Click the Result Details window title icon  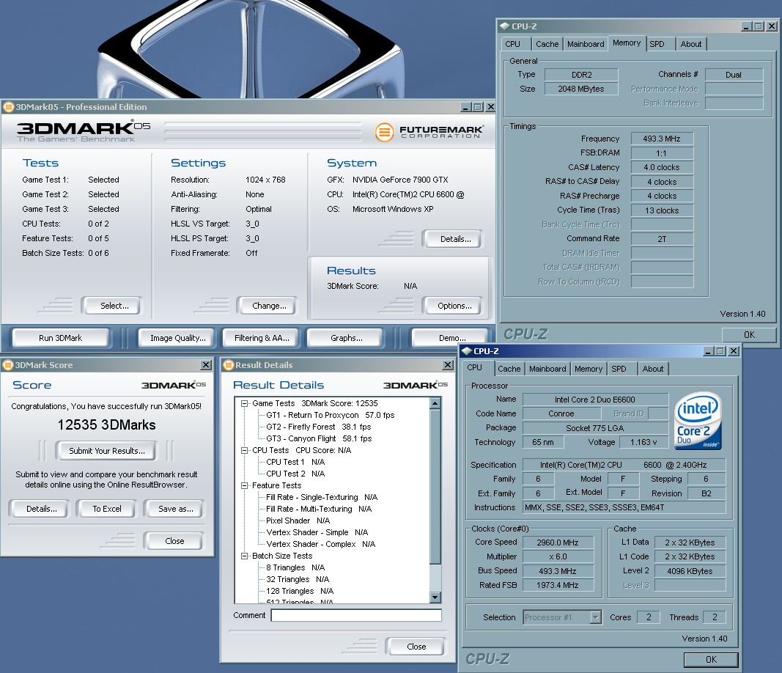[x=229, y=364]
